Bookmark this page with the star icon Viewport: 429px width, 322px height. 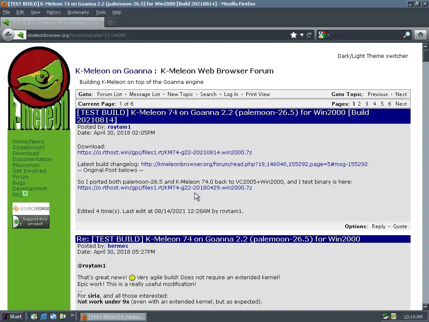pyautogui.click(x=294, y=35)
